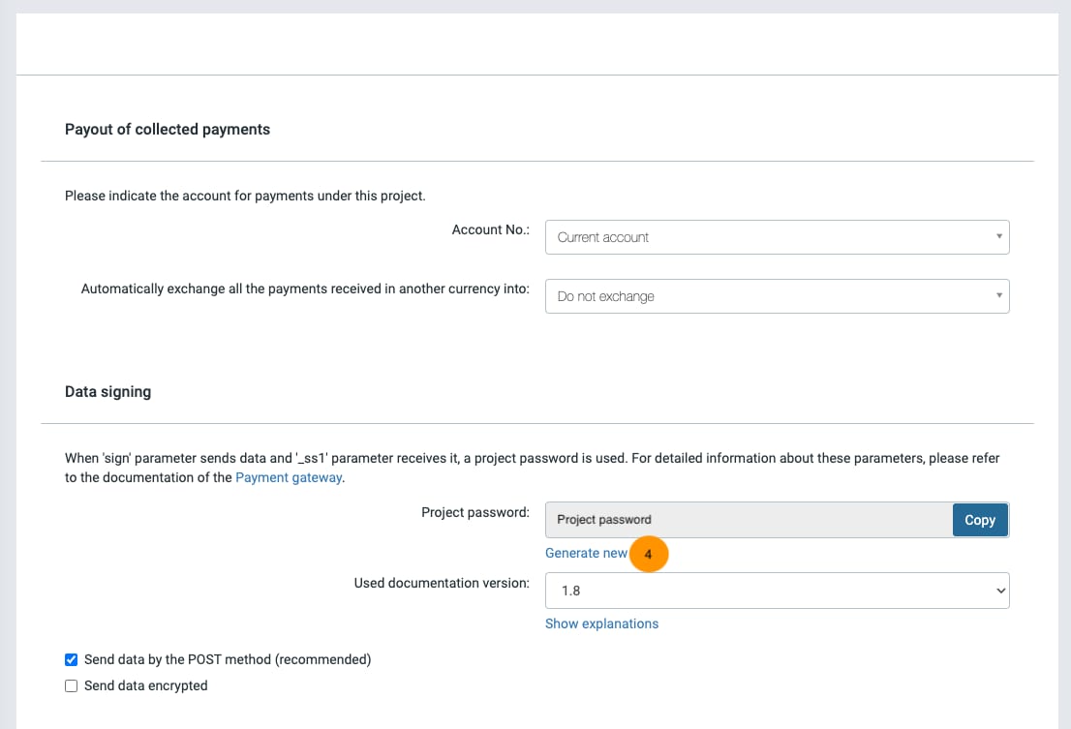1071x729 pixels.
Task: Open the documentation version 1.8 selector
Action: tap(777, 591)
